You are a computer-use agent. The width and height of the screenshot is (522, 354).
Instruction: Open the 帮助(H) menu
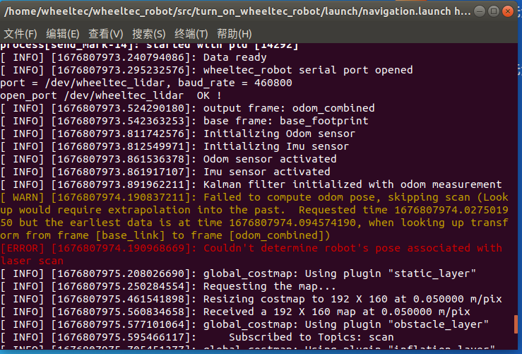(x=234, y=34)
